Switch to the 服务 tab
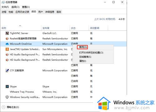The width and height of the screenshot is (156, 112). 59,12
